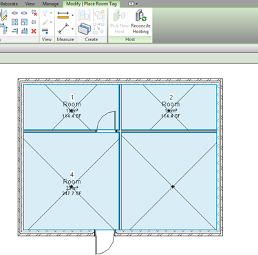Switch to the Manage ribbon tab
This screenshot has height=255, width=258.
point(50,3)
